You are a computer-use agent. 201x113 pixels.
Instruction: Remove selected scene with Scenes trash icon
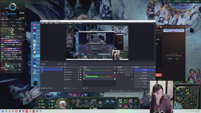[x=44, y=88]
